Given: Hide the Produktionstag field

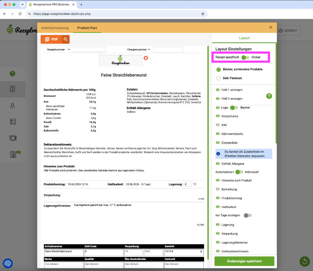Looking at the screenshot, I should pos(218,198).
